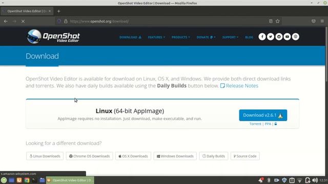328x184 pixels.
Task: Open OpenShot's Reddit page icon
Action: point(279,37)
